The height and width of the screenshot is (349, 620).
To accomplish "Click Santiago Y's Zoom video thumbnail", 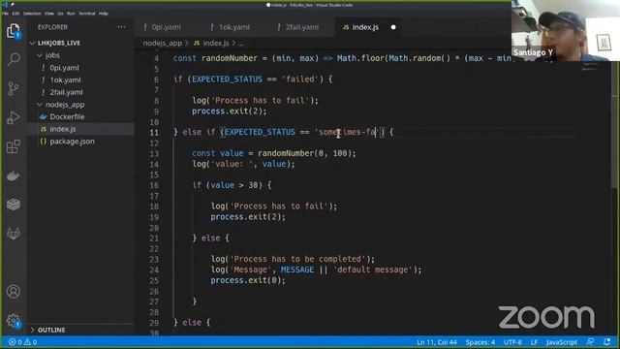I will click(x=566, y=30).
